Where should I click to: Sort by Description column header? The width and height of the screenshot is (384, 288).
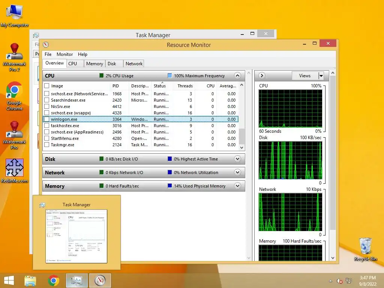140,86
